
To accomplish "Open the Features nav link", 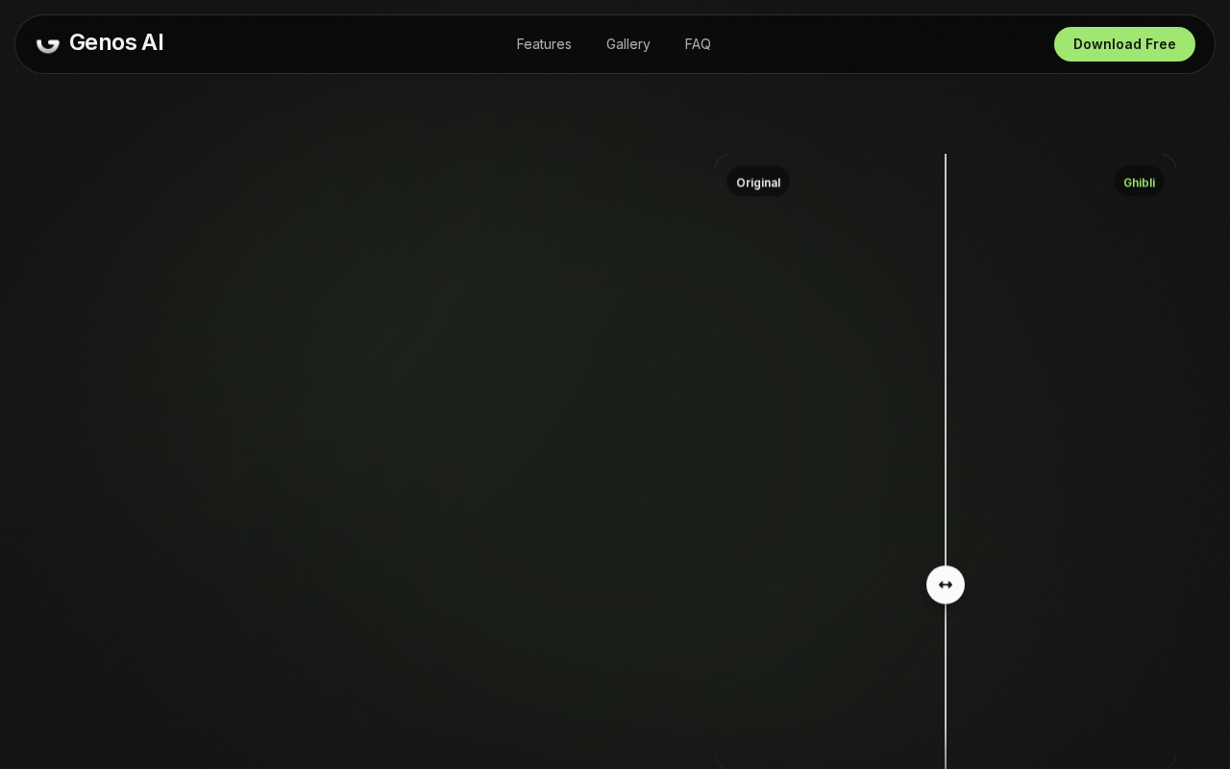I will pos(544,44).
